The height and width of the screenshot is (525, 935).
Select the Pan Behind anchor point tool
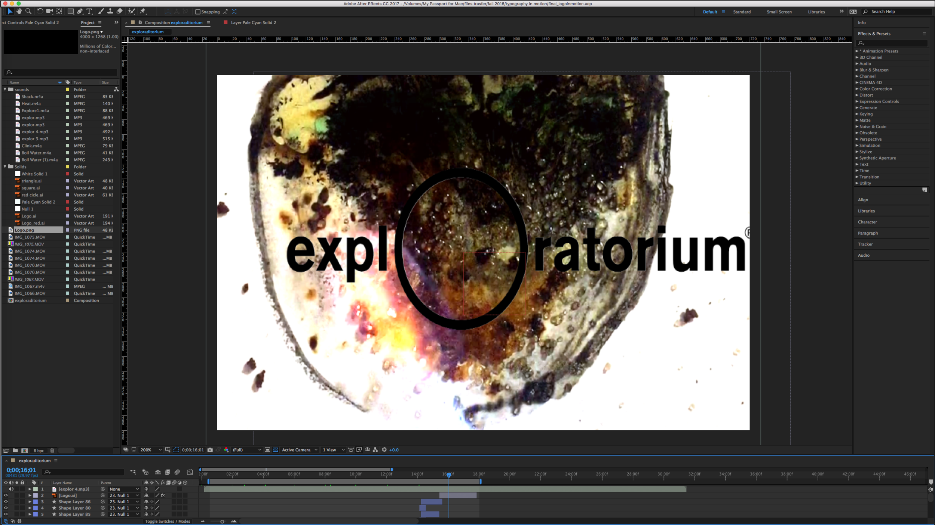59,11
